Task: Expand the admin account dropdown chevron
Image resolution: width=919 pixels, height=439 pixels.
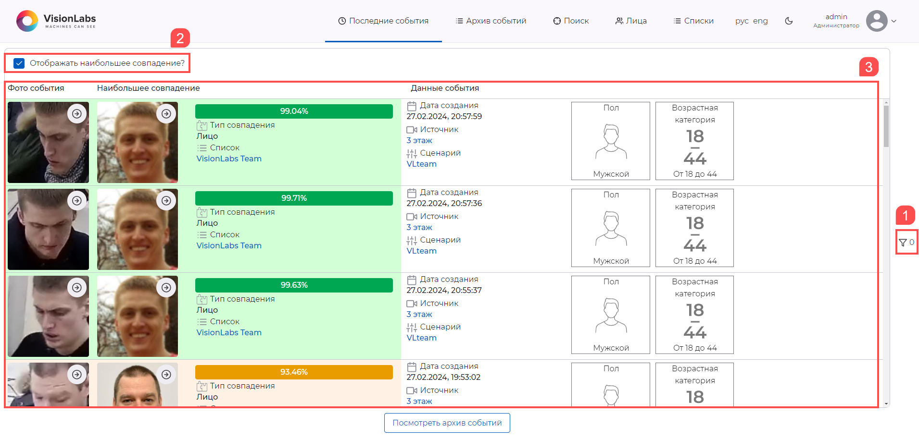Action: [x=894, y=21]
